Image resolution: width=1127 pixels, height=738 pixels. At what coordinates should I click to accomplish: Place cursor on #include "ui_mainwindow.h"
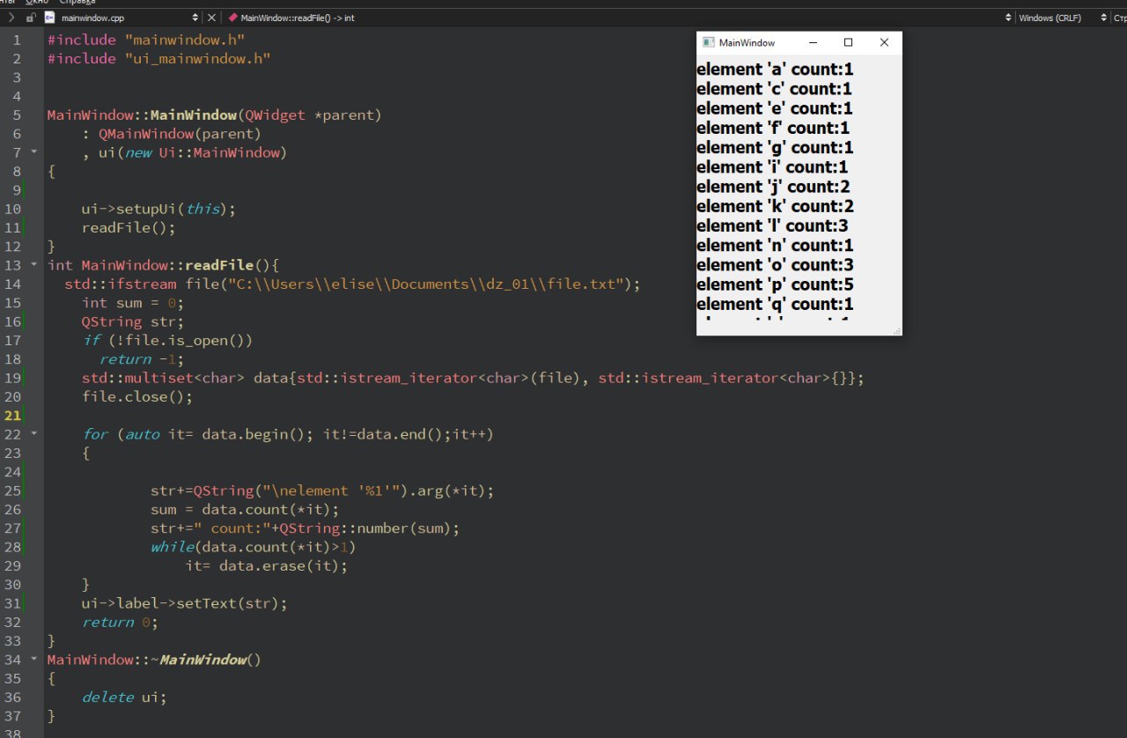pyautogui.click(x=158, y=58)
